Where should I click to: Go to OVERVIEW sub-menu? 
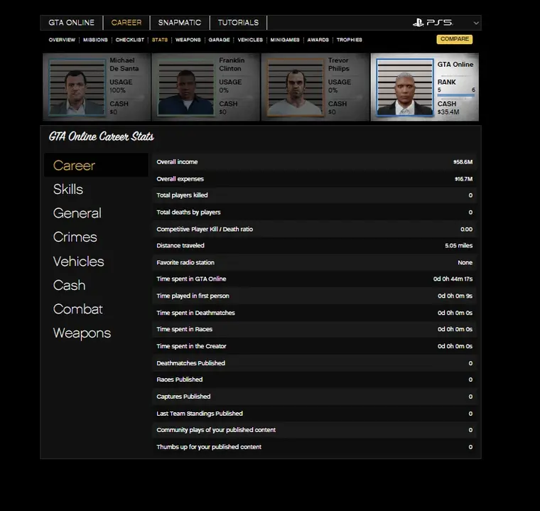62,40
